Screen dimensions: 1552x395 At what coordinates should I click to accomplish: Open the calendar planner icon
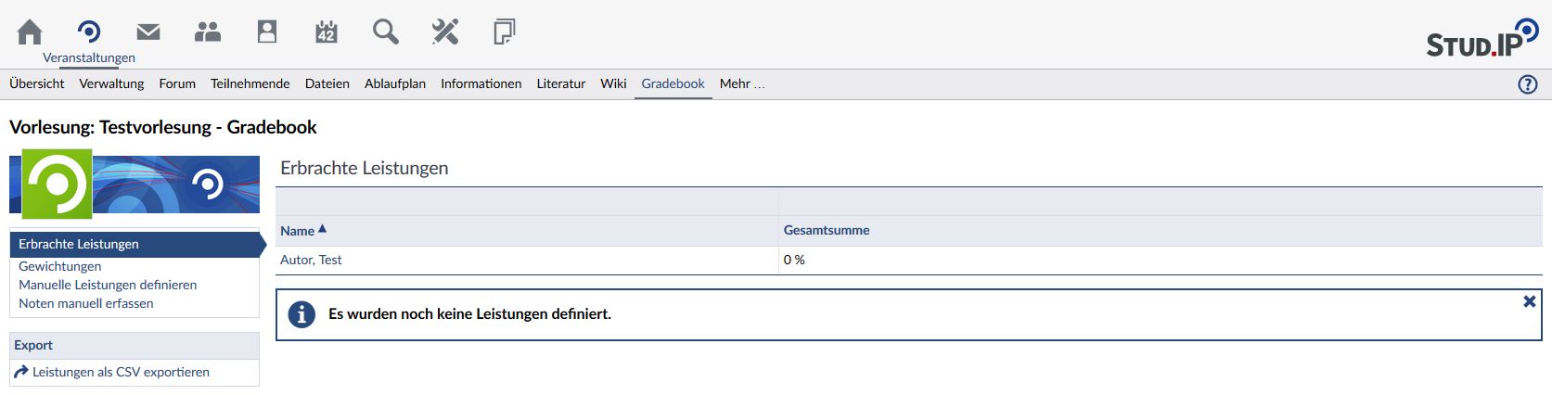click(x=327, y=32)
